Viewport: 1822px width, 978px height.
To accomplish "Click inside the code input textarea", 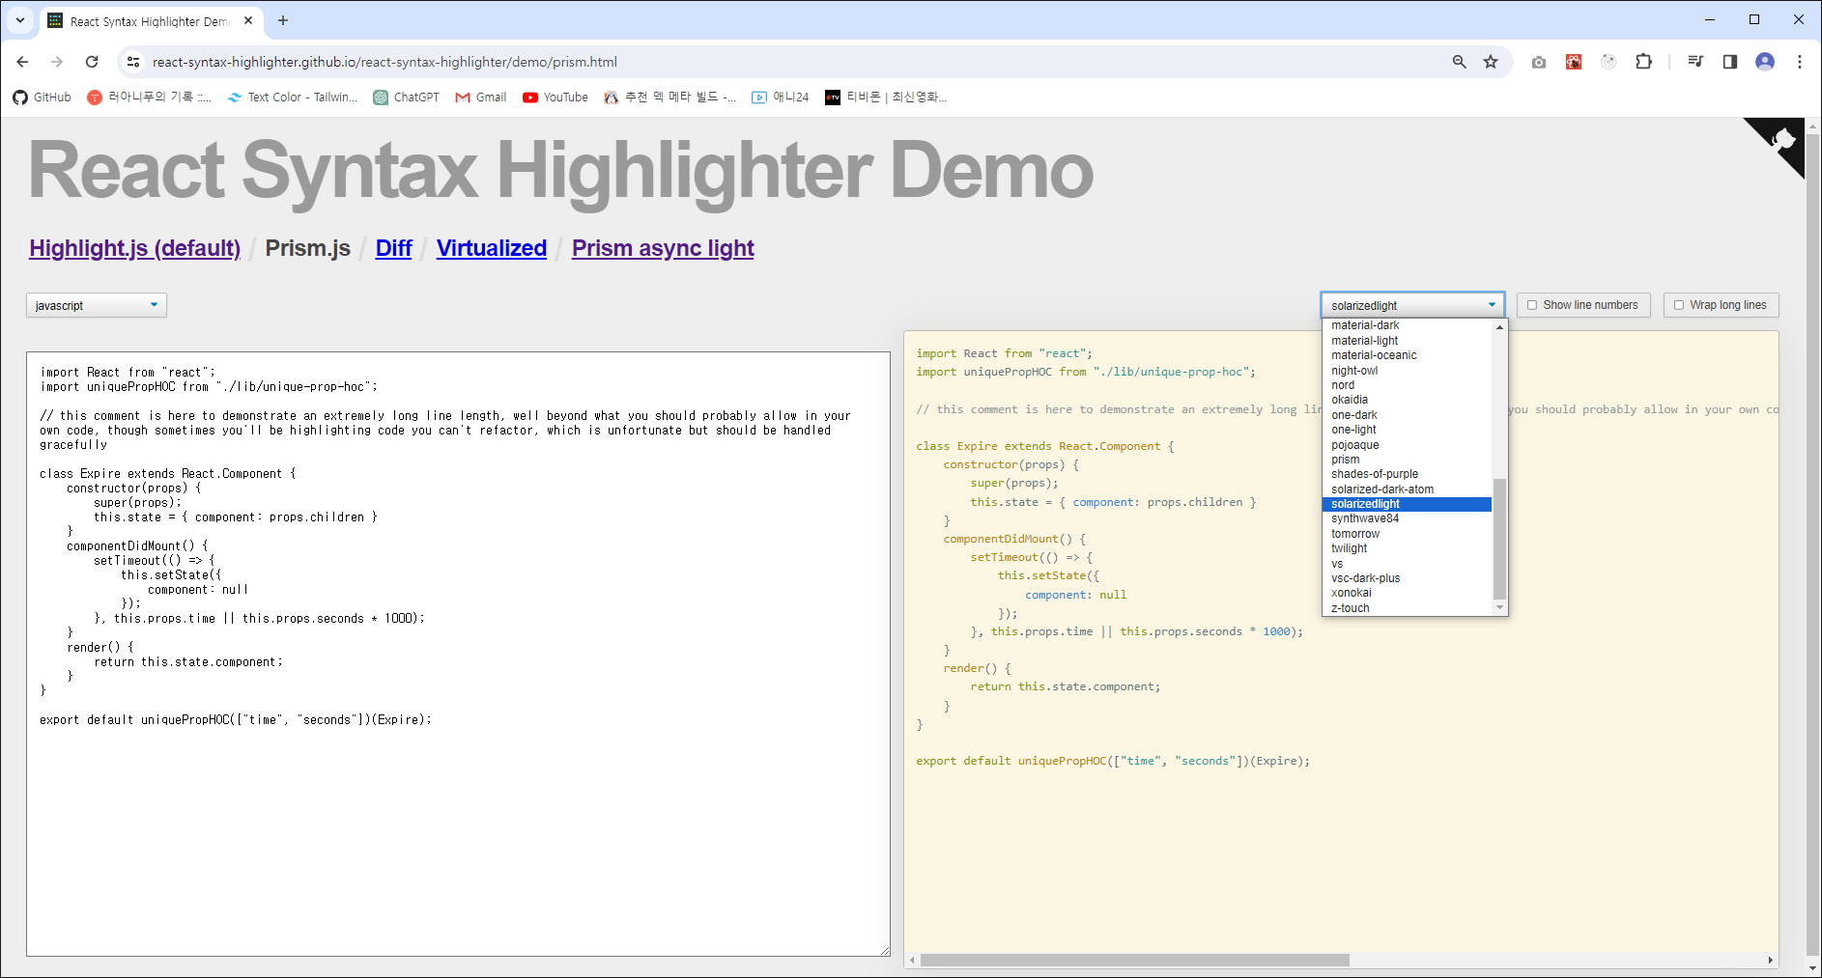I will [x=458, y=654].
